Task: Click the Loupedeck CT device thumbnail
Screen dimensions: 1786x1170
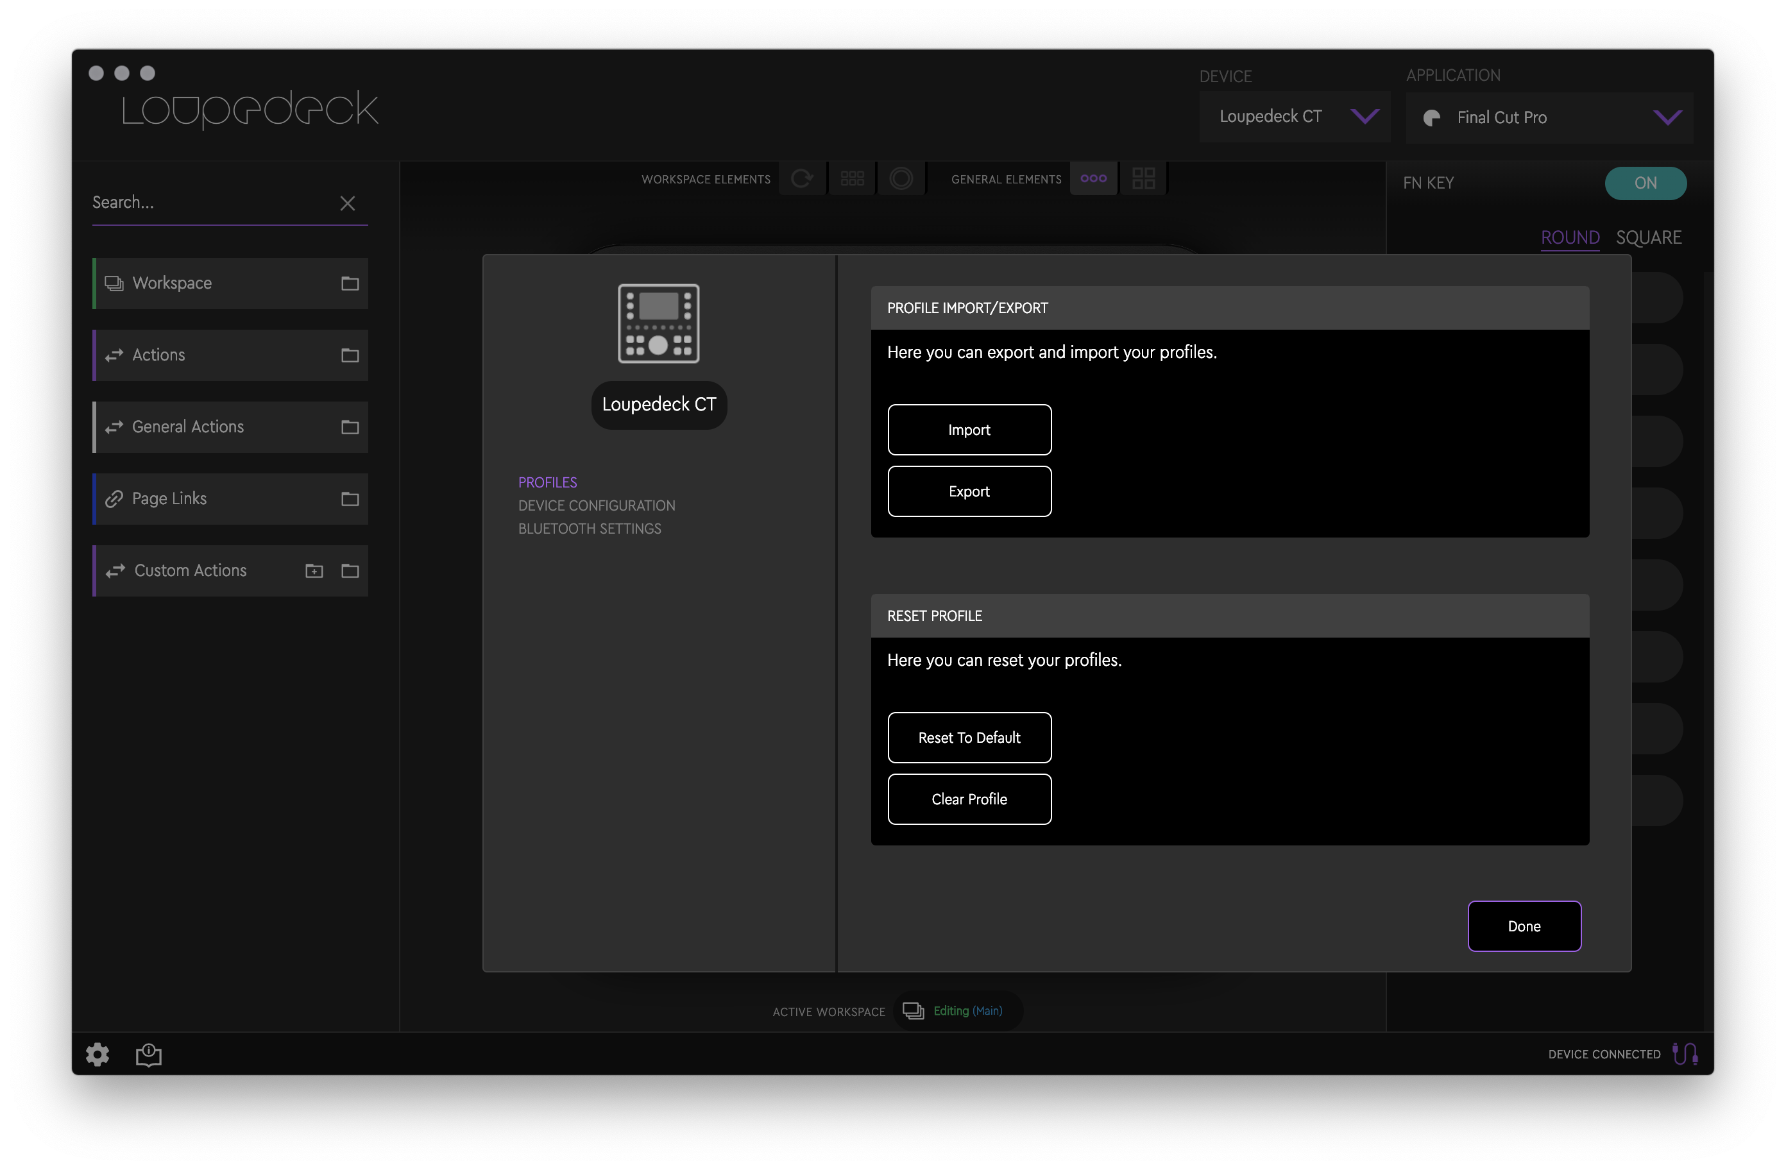Action: point(658,323)
